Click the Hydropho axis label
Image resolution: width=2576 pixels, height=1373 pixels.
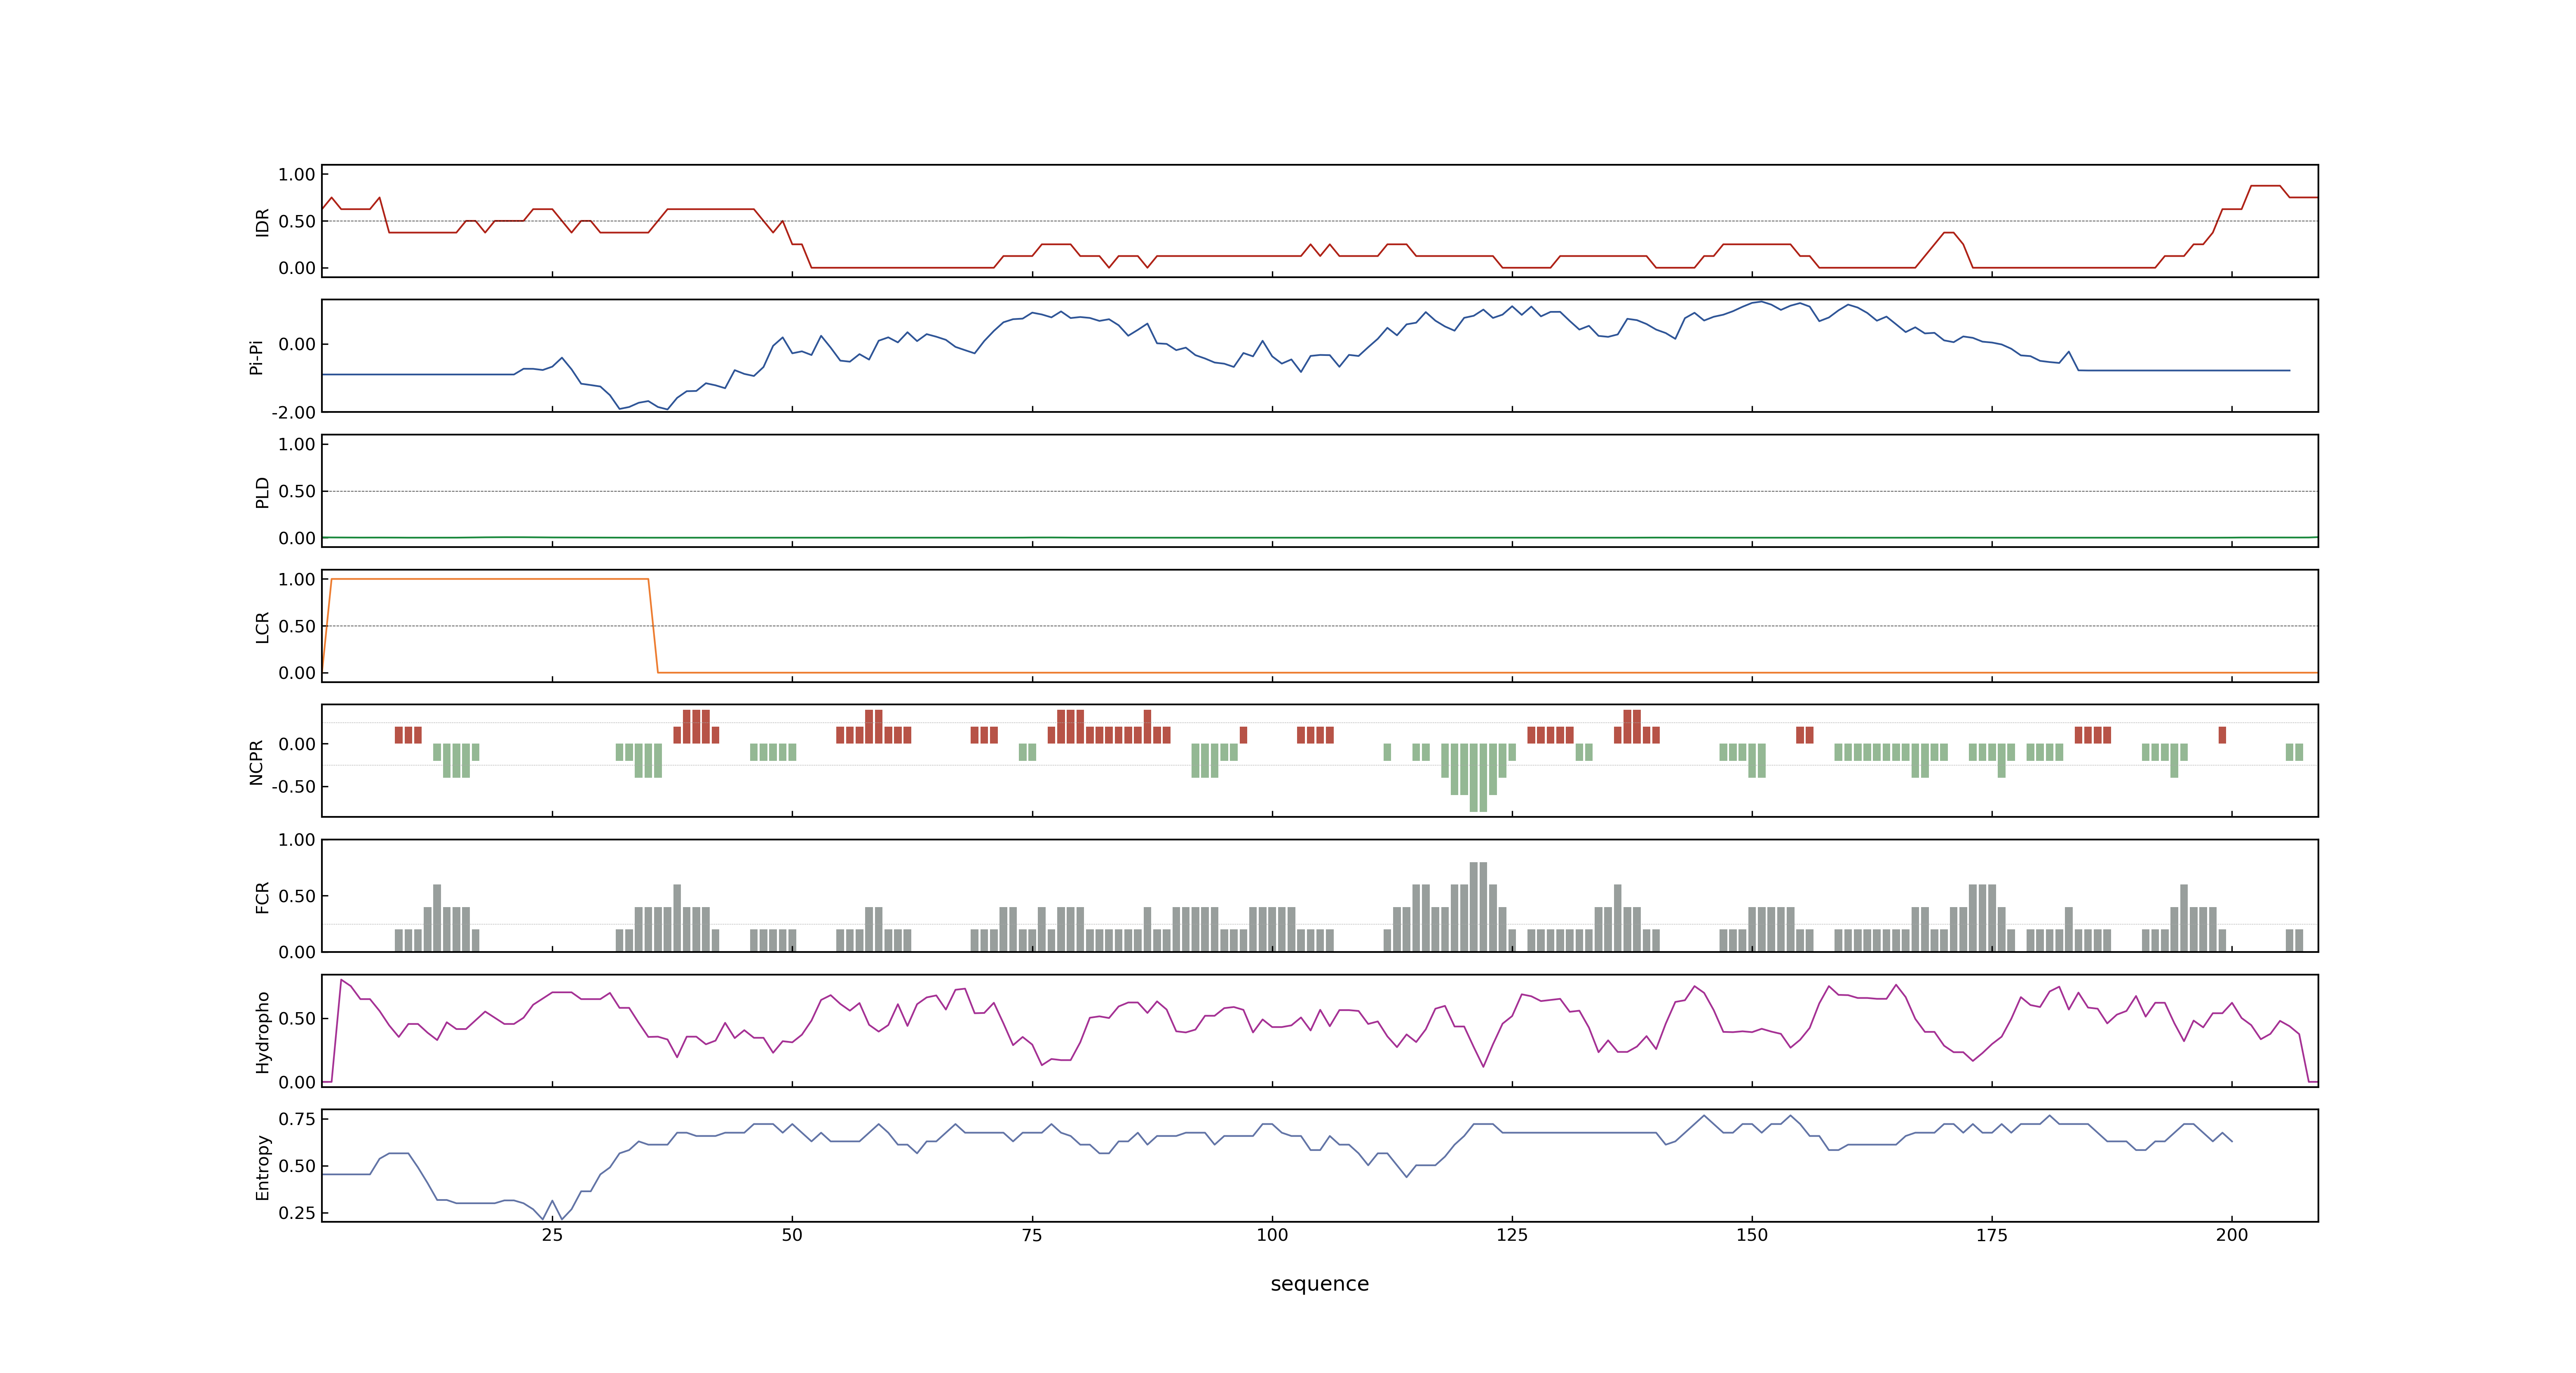point(262,1032)
